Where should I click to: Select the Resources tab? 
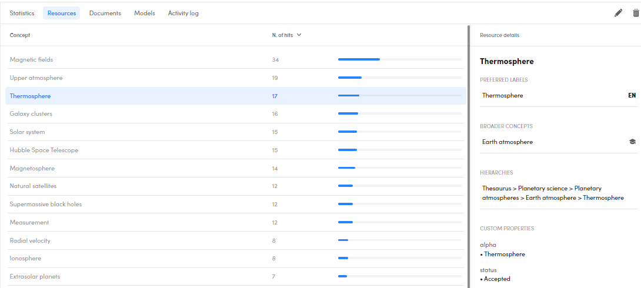pyautogui.click(x=62, y=13)
